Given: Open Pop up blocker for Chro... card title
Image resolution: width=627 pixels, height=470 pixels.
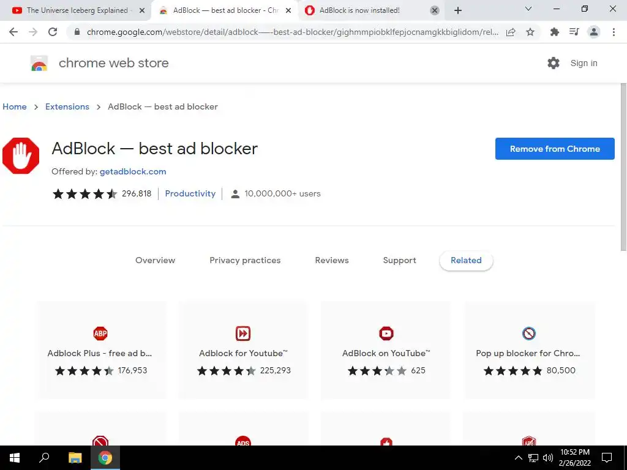Looking at the screenshot, I should click(x=528, y=353).
